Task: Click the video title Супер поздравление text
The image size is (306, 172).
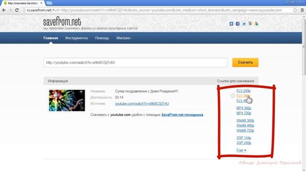Action: pos(146,91)
